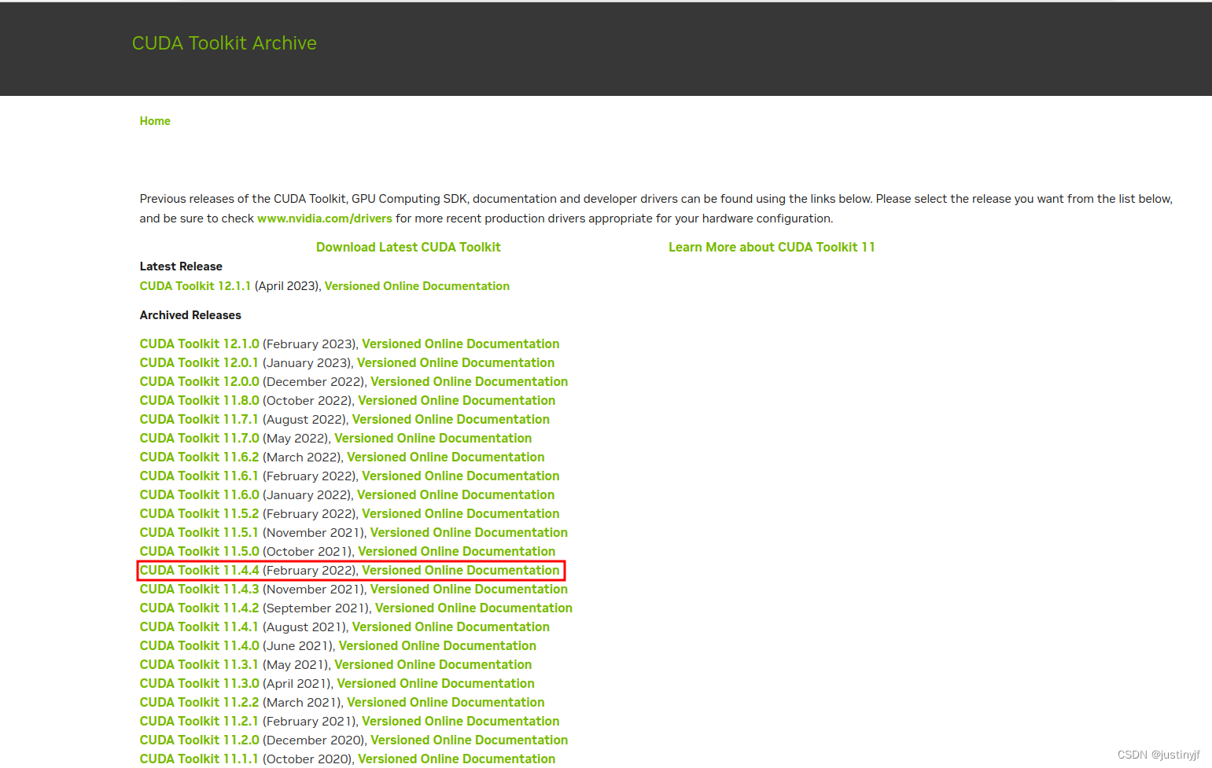Open documentation link for CUDA 11.3.0

[x=436, y=683]
